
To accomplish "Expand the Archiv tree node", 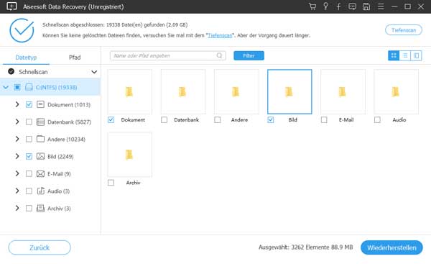I will pos(17,208).
